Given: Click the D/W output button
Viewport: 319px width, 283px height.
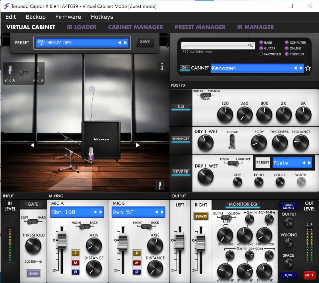Looking at the screenshot, I should click(289, 275).
